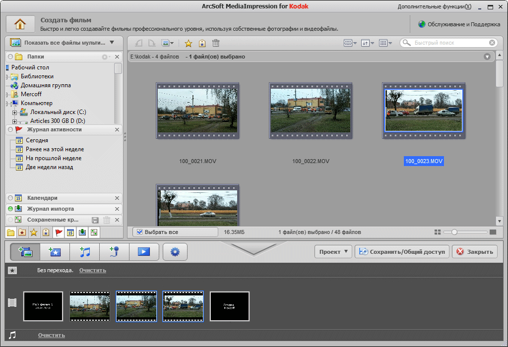Show activity log via red flag icon
This screenshot has height=347, width=508.
59,232
